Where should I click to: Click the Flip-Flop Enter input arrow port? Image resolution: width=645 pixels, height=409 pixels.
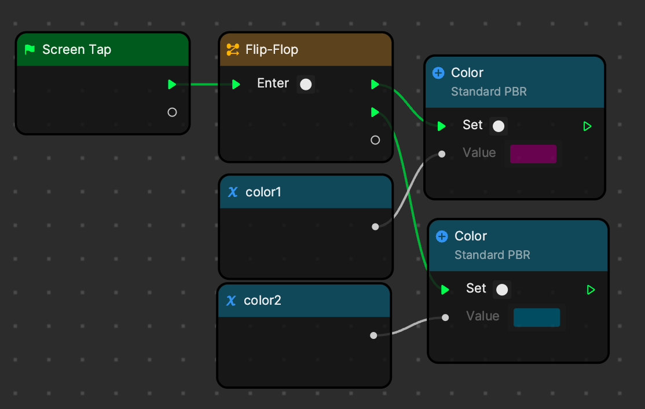pyautogui.click(x=236, y=85)
